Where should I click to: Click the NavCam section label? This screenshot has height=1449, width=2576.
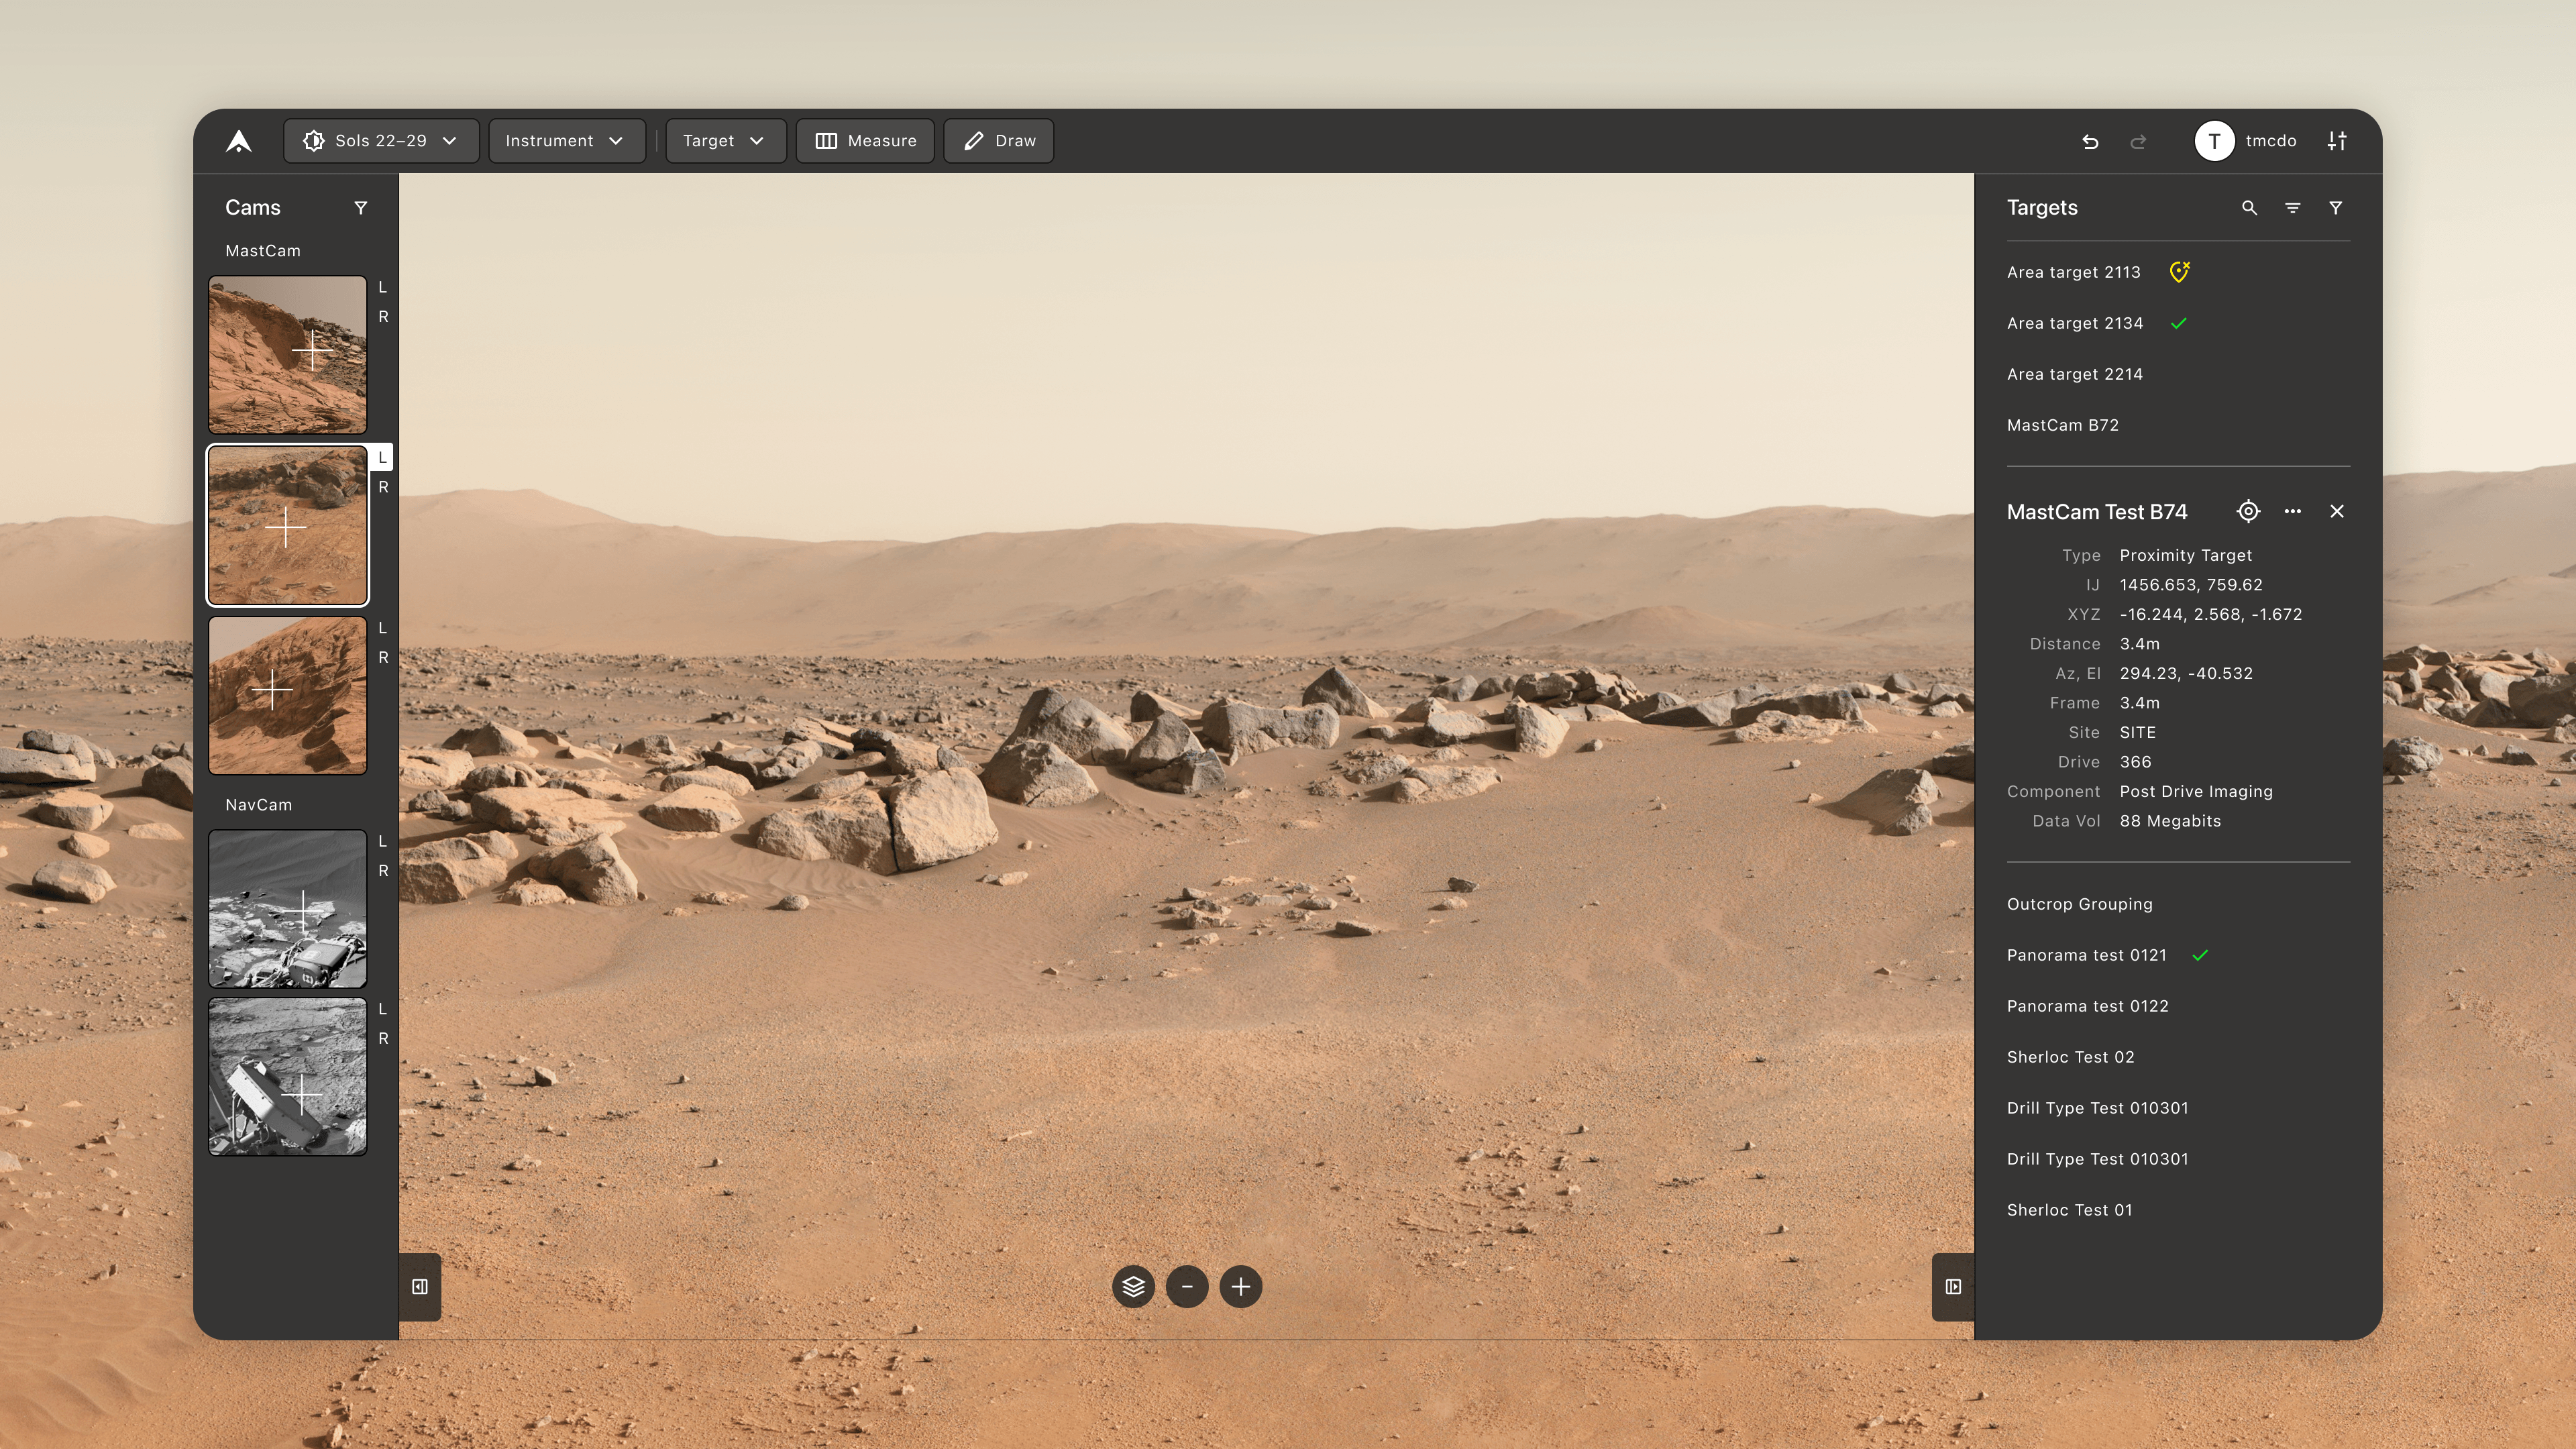pos(259,805)
